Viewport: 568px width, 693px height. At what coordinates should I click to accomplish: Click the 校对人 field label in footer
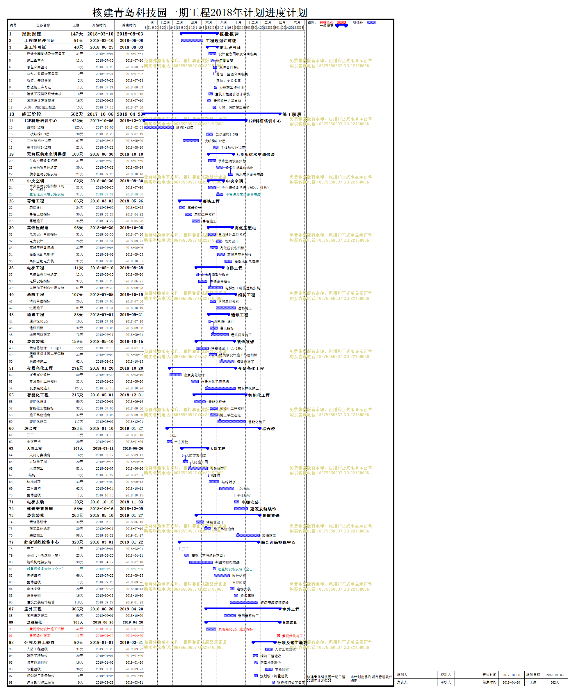point(446,674)
